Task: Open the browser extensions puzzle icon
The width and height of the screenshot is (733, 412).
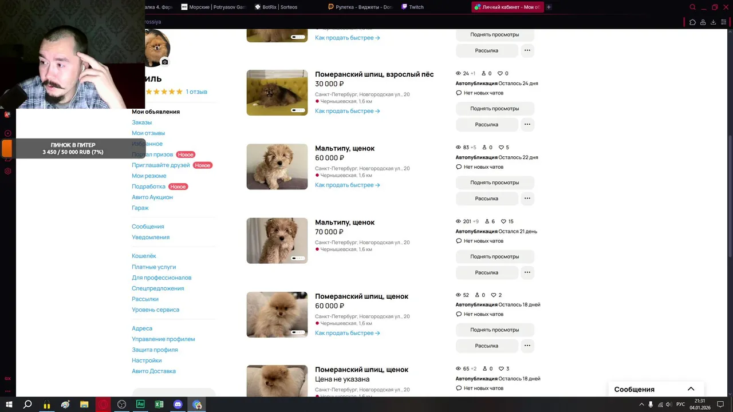Action: click(x=692, y=22)
